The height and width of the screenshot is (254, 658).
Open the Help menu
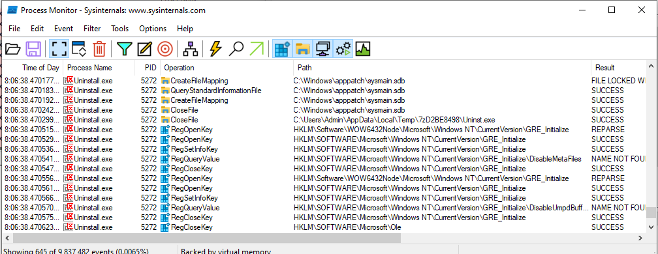pos(185,29)
